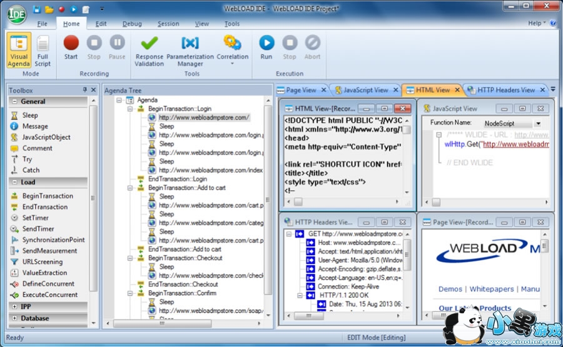
Task: Open the Parameterization Manager
Action: [x=190, y=49]
